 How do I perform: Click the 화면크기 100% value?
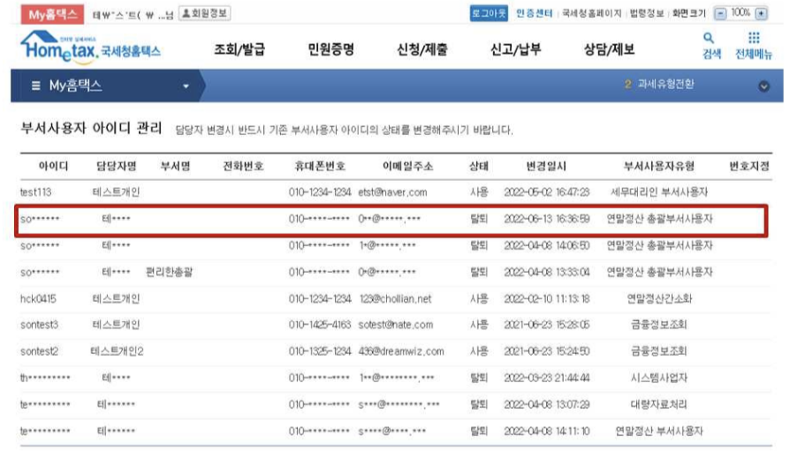pos(741,12)
